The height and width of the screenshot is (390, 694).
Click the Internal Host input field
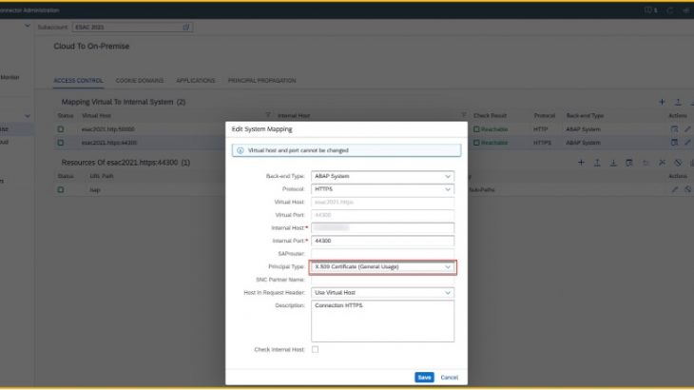tap(382, 227)
